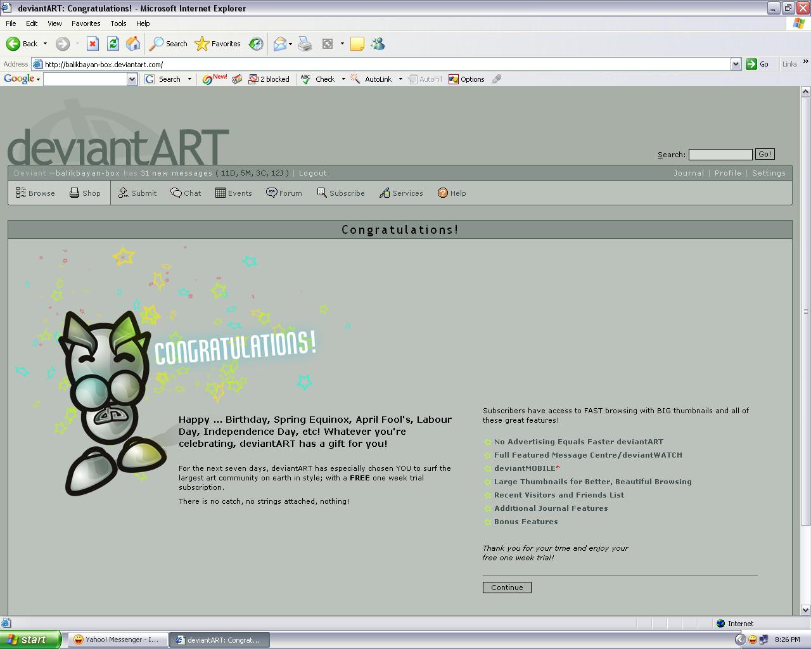Stop page loading with red X icon
811x649 pixels.
[93, 44]
